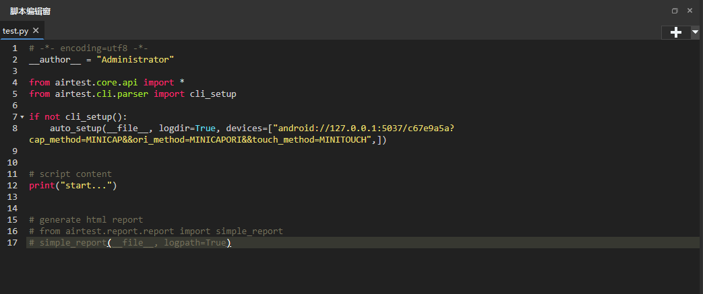The height and width of the screenshot is (294, 703).
Task: Click "if not cli_setup():" line
Action: coord(78,117)
